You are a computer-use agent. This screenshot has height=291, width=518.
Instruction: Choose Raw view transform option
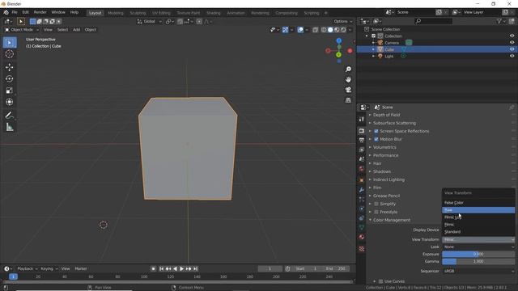(478, 210)
